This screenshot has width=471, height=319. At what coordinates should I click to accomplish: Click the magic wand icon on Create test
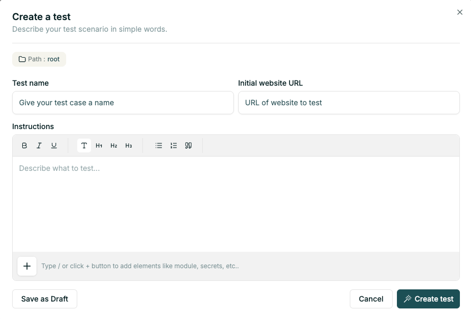point(408,299)
